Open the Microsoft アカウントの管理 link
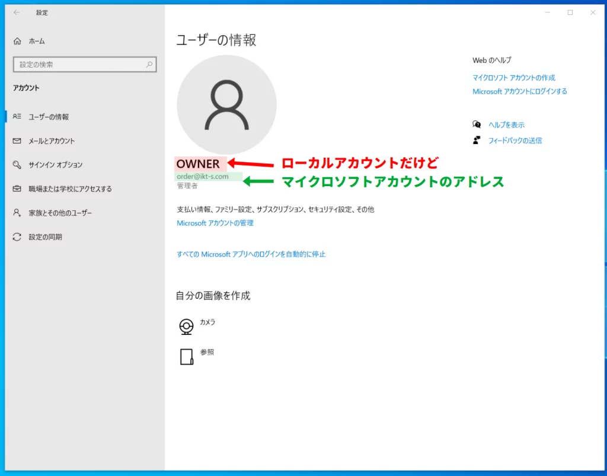 tap(215, 223)
